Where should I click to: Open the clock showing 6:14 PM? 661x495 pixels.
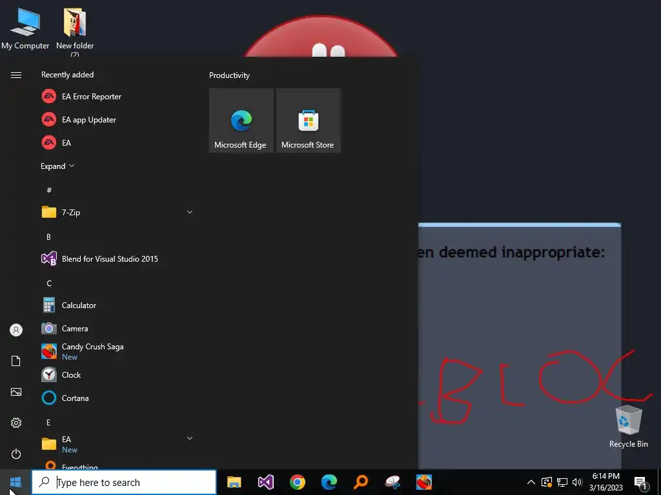click(605, 482)
